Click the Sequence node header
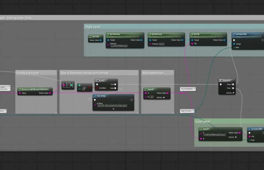The width and height of the screenshot is (264, 170). pos(227,81)
